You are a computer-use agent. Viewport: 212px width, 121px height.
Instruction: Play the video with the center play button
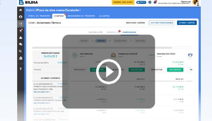(x=108, y=72)
